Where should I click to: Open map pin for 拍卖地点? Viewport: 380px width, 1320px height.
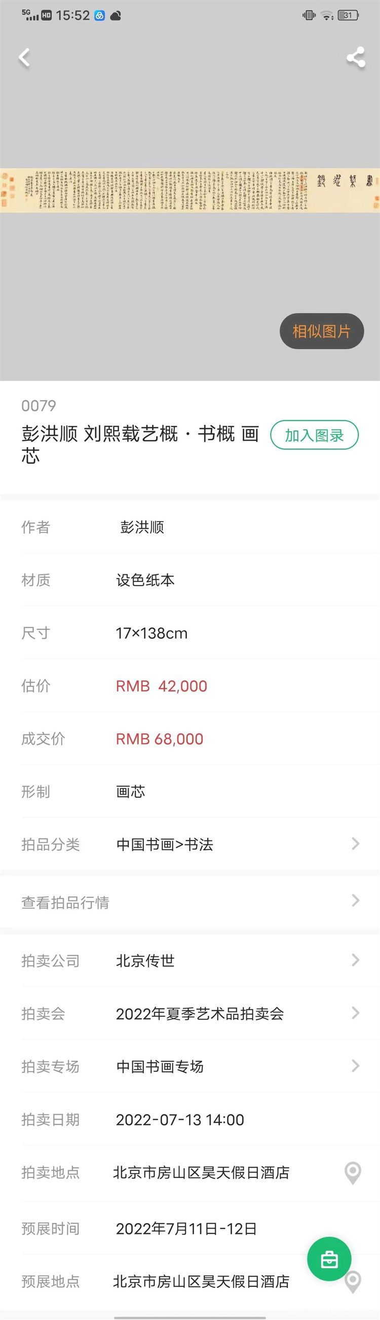point(353,1173)
